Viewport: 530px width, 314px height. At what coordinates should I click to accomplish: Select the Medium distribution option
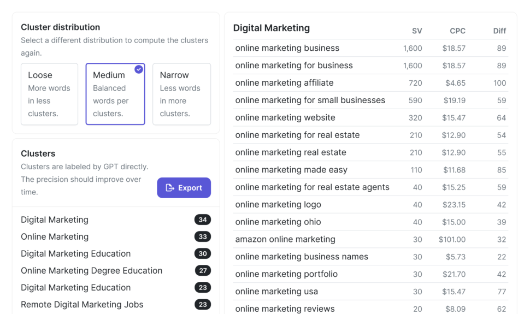[115, 94]
